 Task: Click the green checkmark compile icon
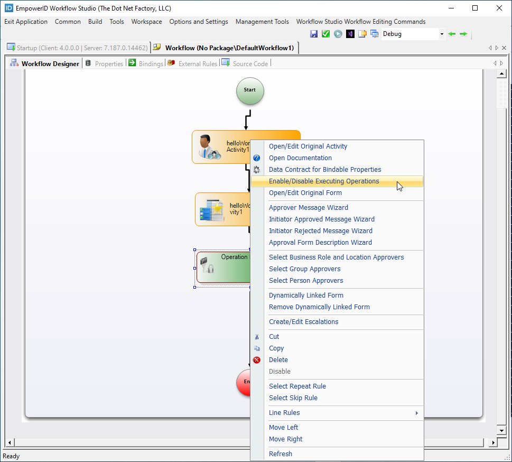(325, 34)
